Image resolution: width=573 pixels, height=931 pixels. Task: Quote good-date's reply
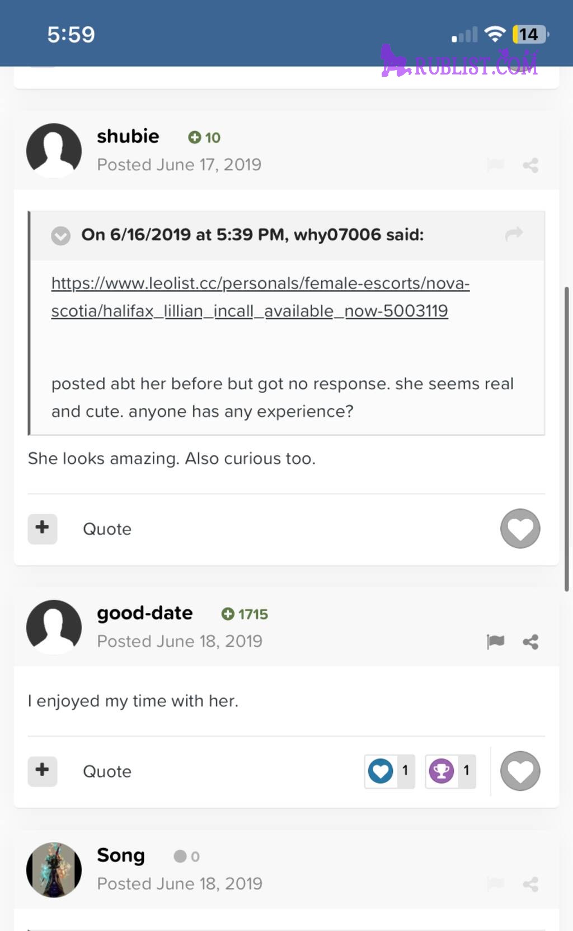107,772
